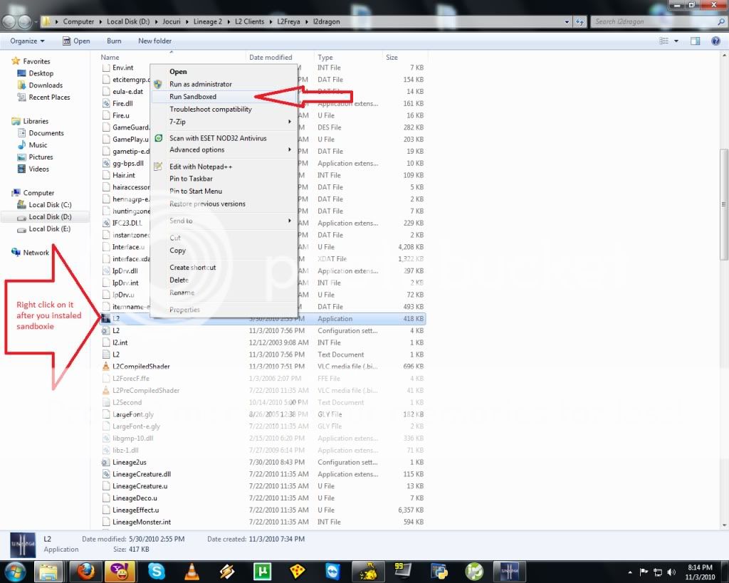Toggle the preview pane button

click(x=696, y=41)
